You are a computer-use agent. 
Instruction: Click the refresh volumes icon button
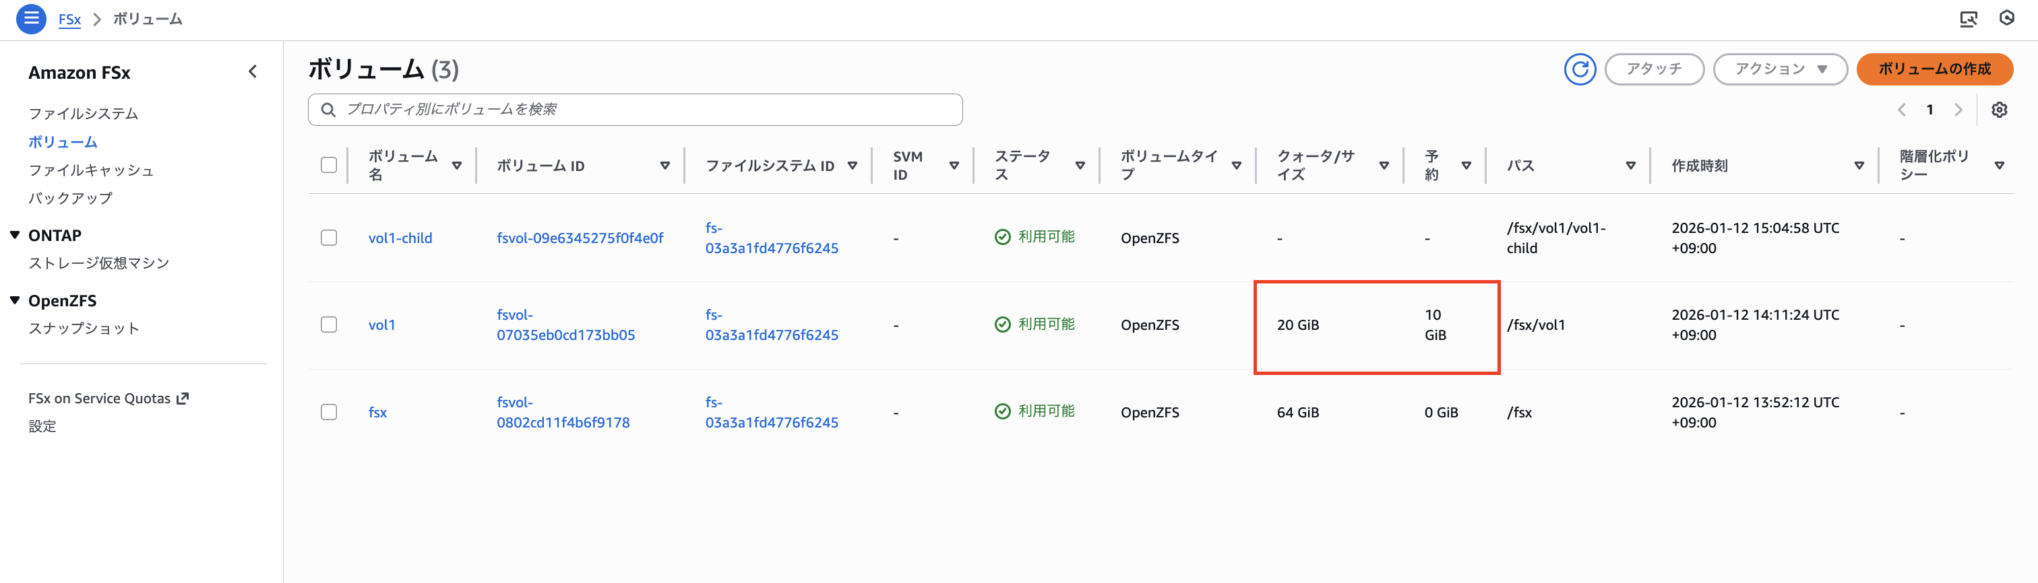click(1579, 69)
